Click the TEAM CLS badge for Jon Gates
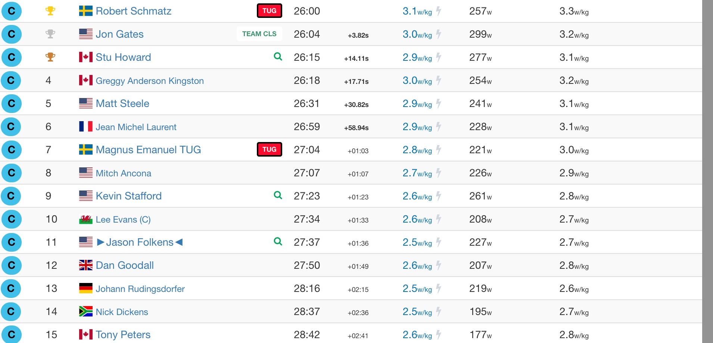Image resolution: width=713 pixels, height=343 pixels. (x=259, y=34)
